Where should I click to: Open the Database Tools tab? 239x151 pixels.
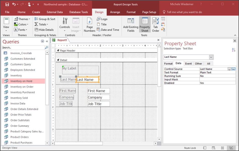click(x=78, y=12)
